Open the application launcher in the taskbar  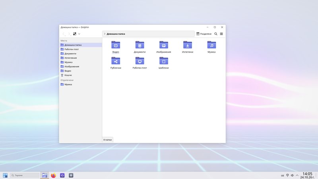[5, 175]
